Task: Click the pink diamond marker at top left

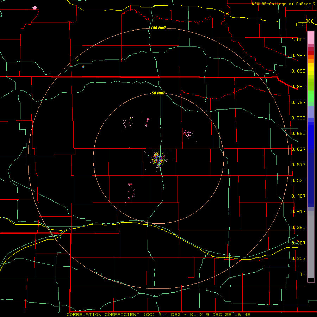Action: (x=35, y=8)
